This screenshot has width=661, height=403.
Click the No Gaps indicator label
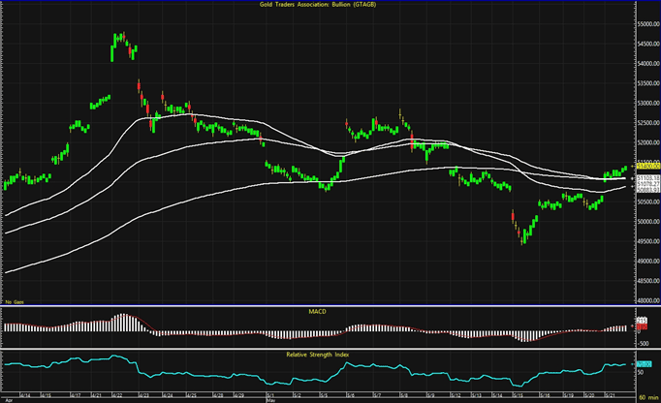(x=14, y=304)
